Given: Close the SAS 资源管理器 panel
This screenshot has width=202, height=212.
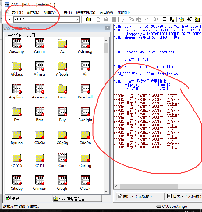Looking at the screenshot, I should [107, 28].
